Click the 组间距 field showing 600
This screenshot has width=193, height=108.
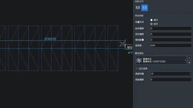(171, 45)
